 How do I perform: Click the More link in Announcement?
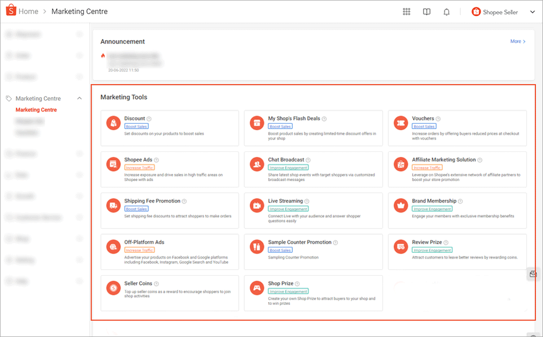click(516, 41)
